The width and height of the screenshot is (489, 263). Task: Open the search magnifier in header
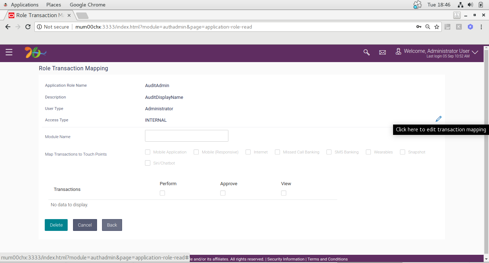click(x=366, y=52)
